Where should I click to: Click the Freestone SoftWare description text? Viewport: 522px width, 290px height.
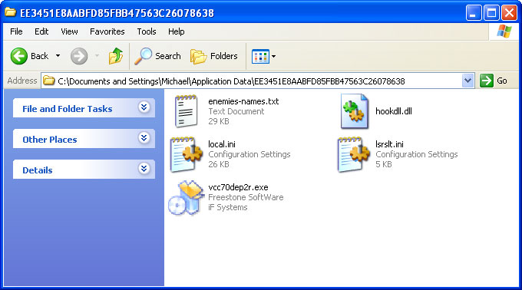(246, 197)
